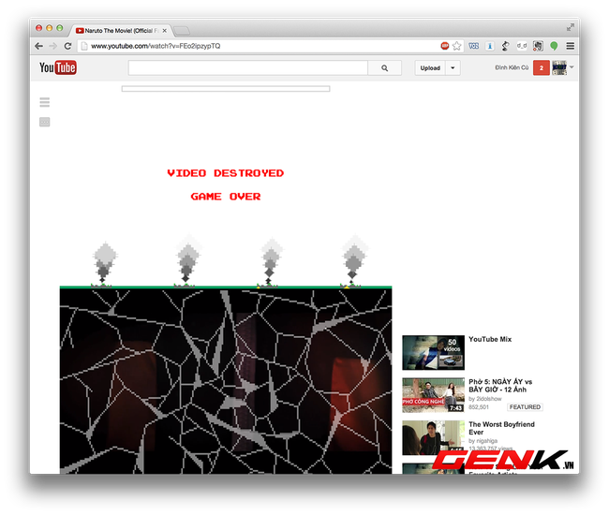Click the browser forward arrow

point(52,46)
